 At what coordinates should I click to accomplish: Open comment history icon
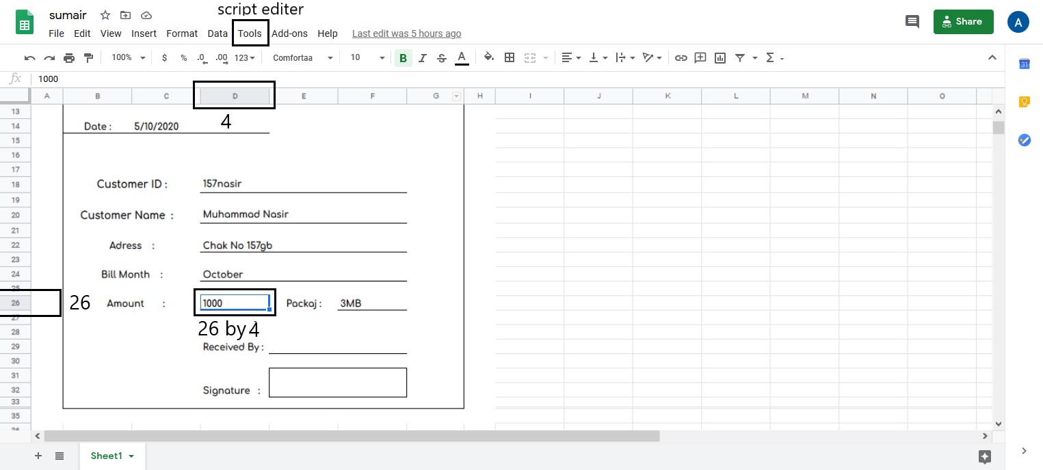point(912,22)
